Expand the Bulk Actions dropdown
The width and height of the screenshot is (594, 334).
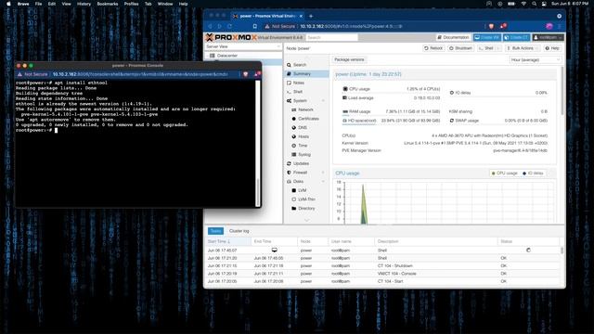coord(523,48)
